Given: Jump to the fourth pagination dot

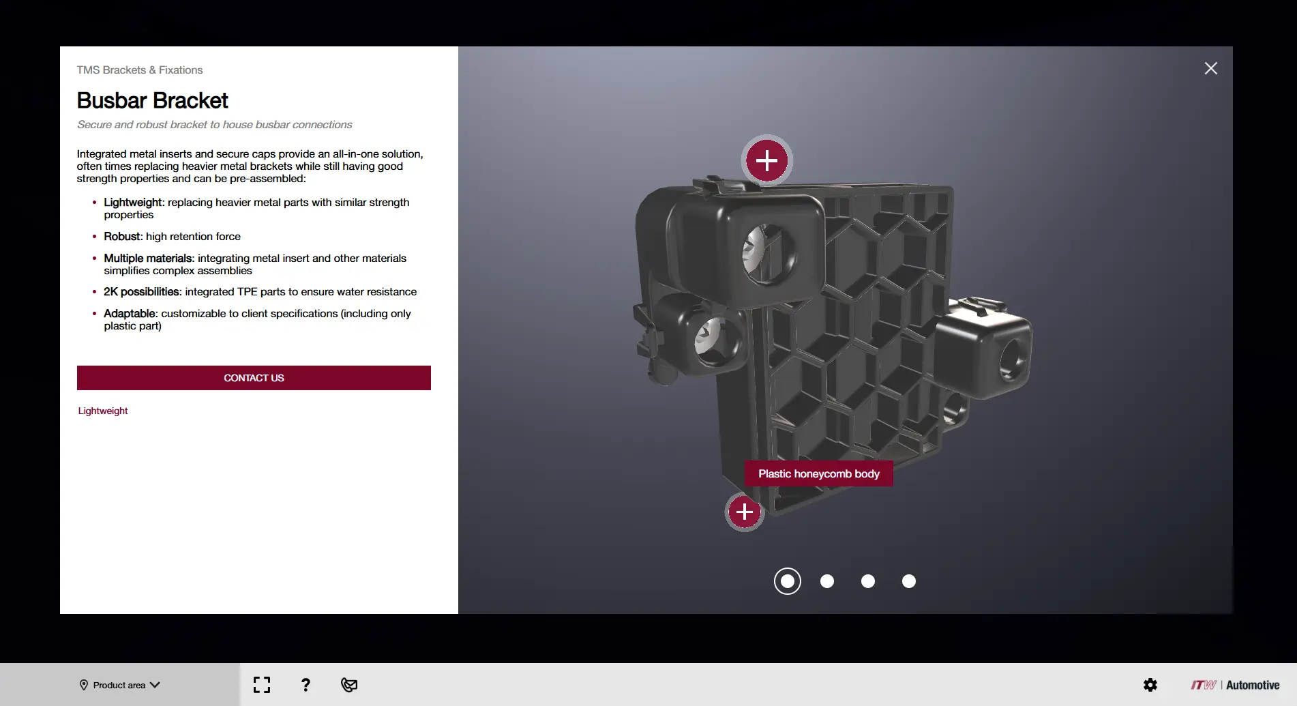Looking at the screenshot, I should point(909,581).
